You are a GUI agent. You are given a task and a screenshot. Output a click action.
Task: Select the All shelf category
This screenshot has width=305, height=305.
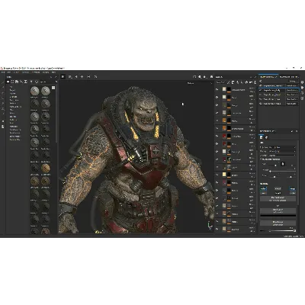coord(11,87)
